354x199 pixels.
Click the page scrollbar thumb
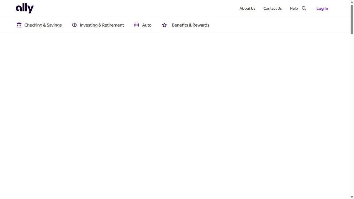[352, 19]
